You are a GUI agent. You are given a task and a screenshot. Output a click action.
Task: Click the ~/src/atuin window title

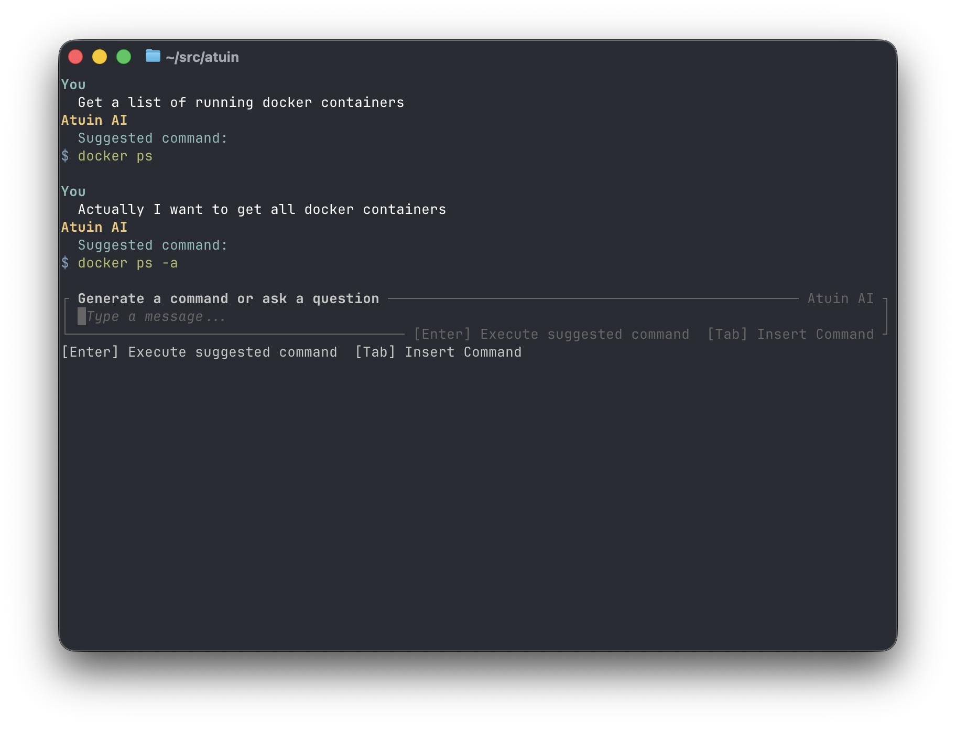coord(202,57)
